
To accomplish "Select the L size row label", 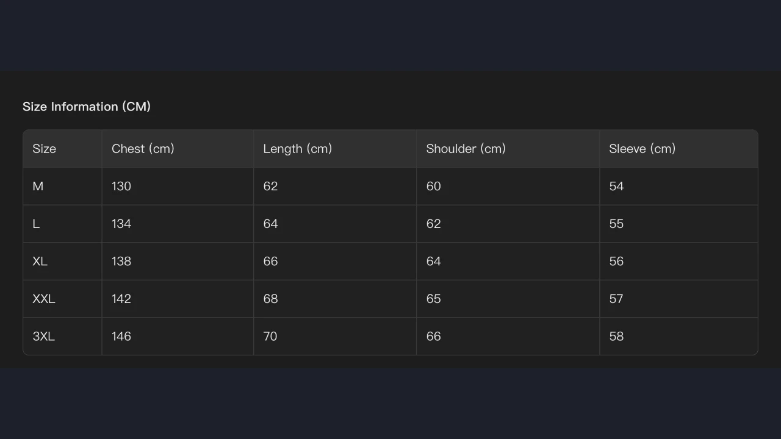I will click(36, 224).
